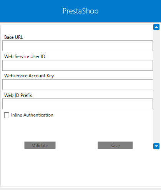Click the Inline Authentication label text
This screenshot has height=190, width=161.
(x=32, y=115)
